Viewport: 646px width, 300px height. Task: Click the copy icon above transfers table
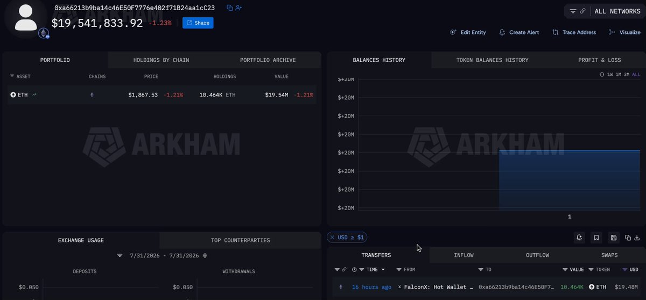(628, 238)
